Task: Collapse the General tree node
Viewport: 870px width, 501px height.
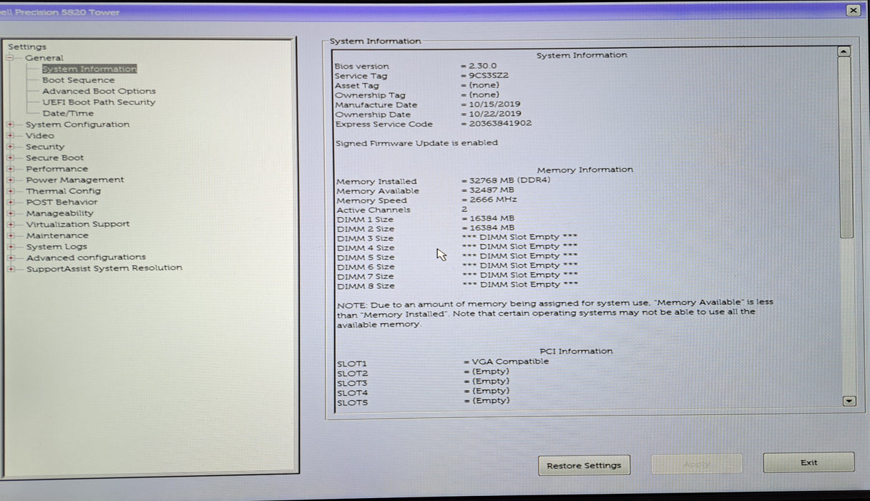Action: (11, 58)
